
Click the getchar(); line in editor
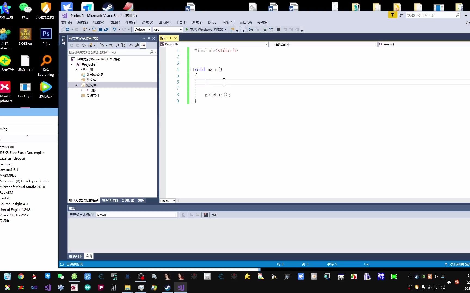(x=217, y=95)
